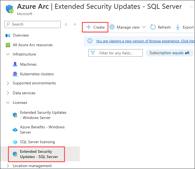Image resolution: width=195 pixels, height=169 pixels.
Task: Click the Licenses heading label
Action: [x=20, y=103]
